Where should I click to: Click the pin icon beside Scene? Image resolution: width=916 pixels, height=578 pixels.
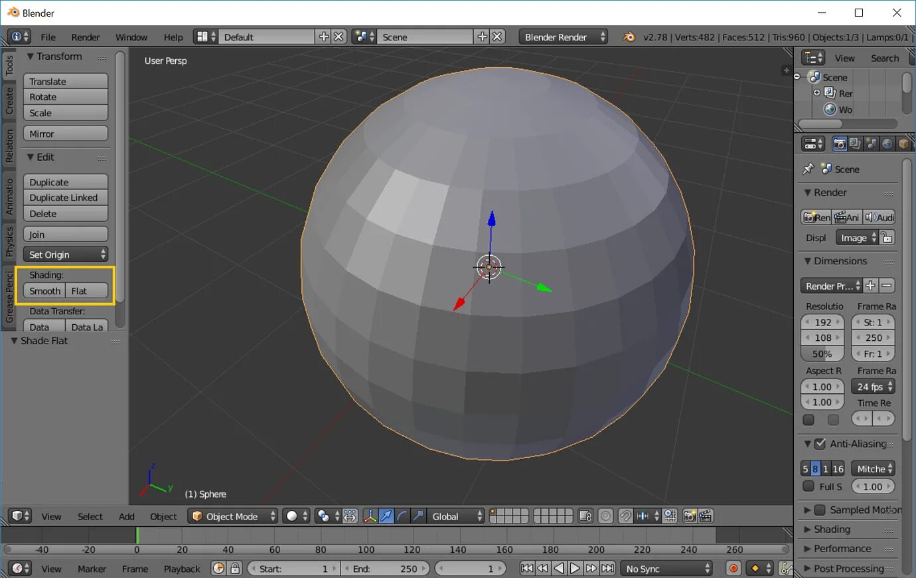click(x=808, y=169)
